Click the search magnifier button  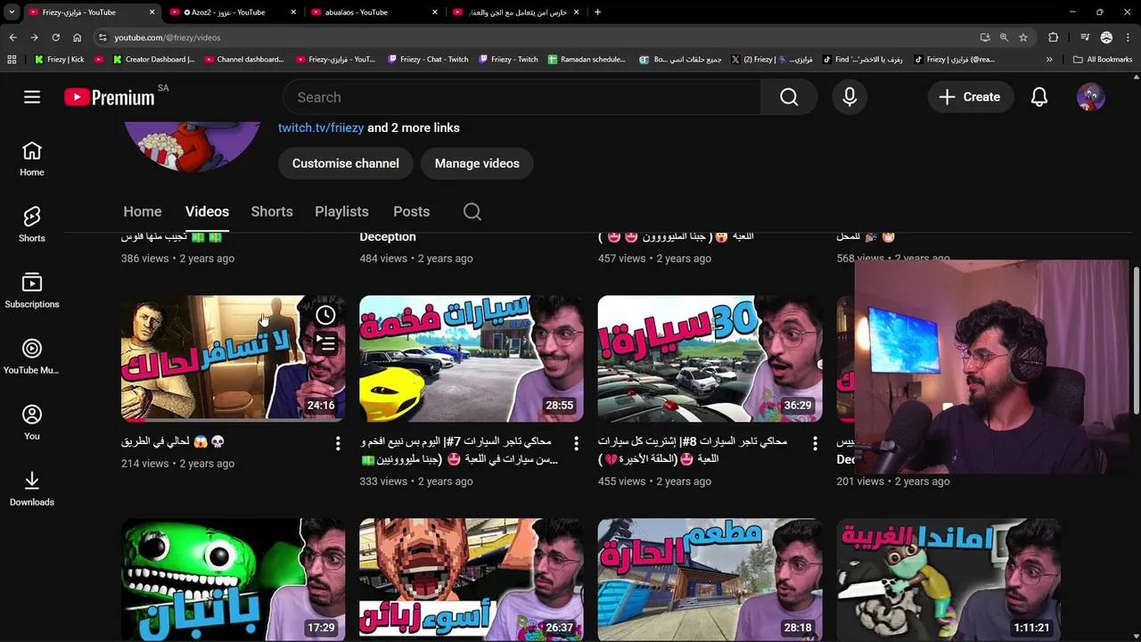point(789,97)
